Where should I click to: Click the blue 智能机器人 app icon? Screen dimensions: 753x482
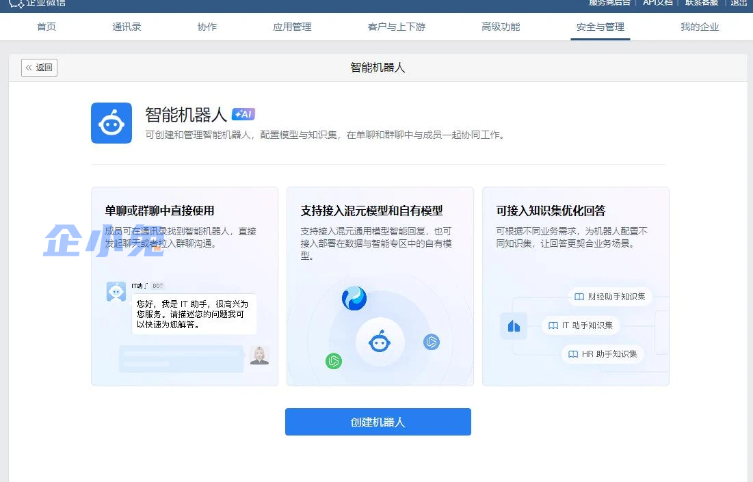(x=111, y=123)
